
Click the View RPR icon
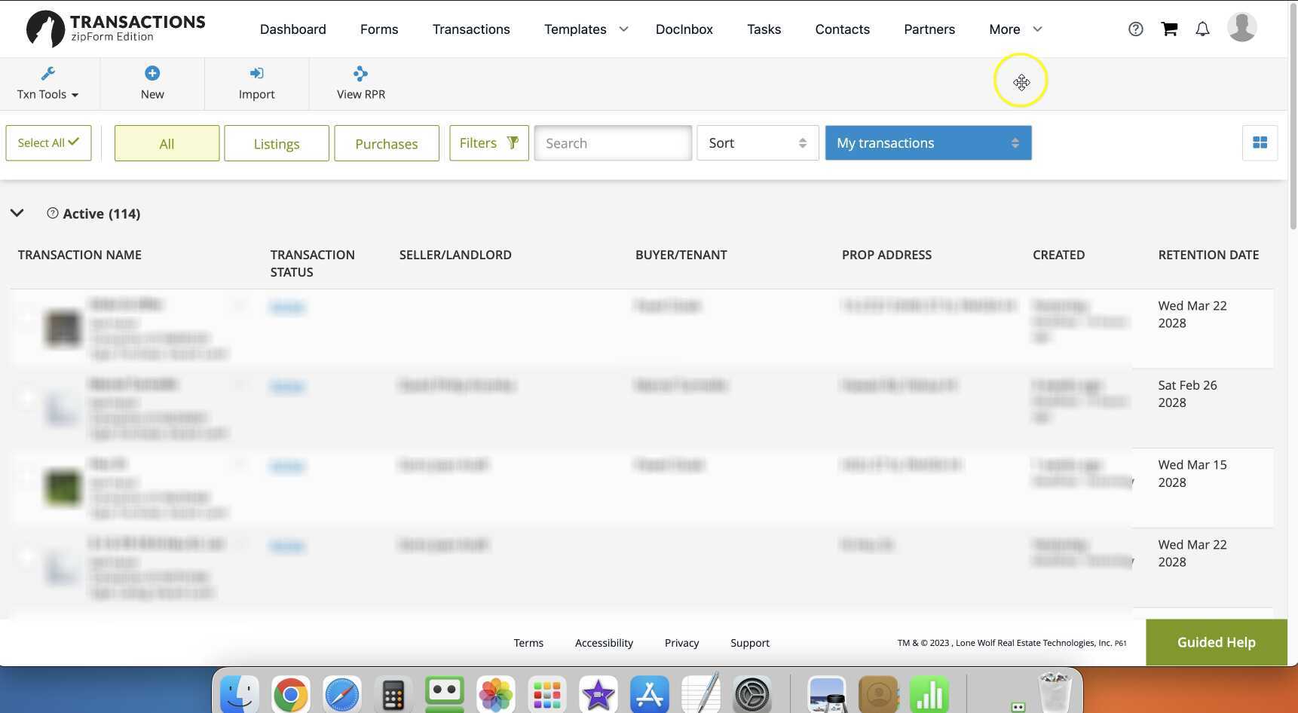pyautogui.click(x=360, y=74)
